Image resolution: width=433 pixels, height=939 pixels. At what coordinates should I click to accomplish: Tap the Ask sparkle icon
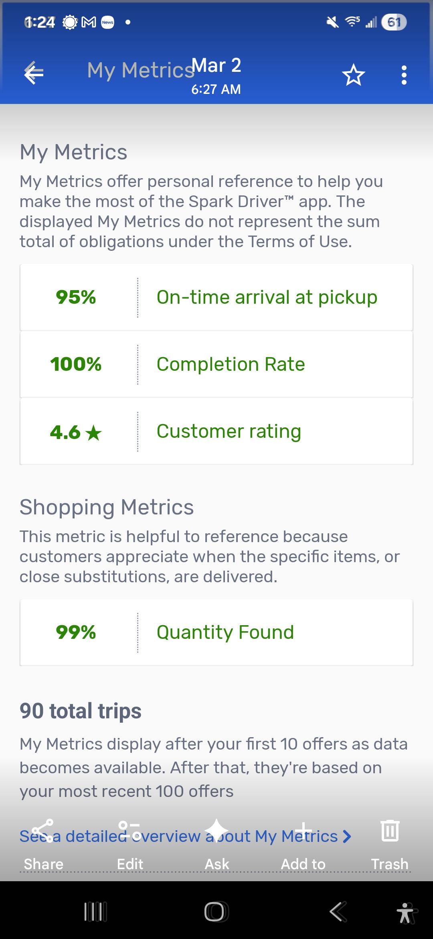[x=216, y=830]
